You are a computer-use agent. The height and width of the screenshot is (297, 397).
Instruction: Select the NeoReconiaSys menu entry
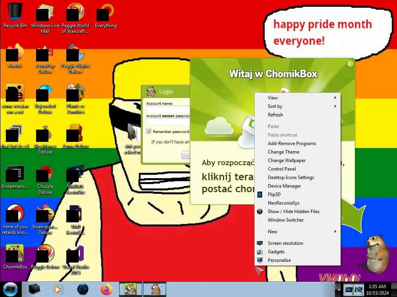297,203
